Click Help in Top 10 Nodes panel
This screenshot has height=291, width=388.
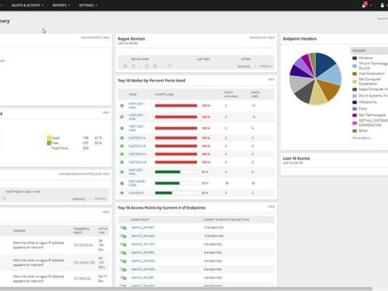271,79
